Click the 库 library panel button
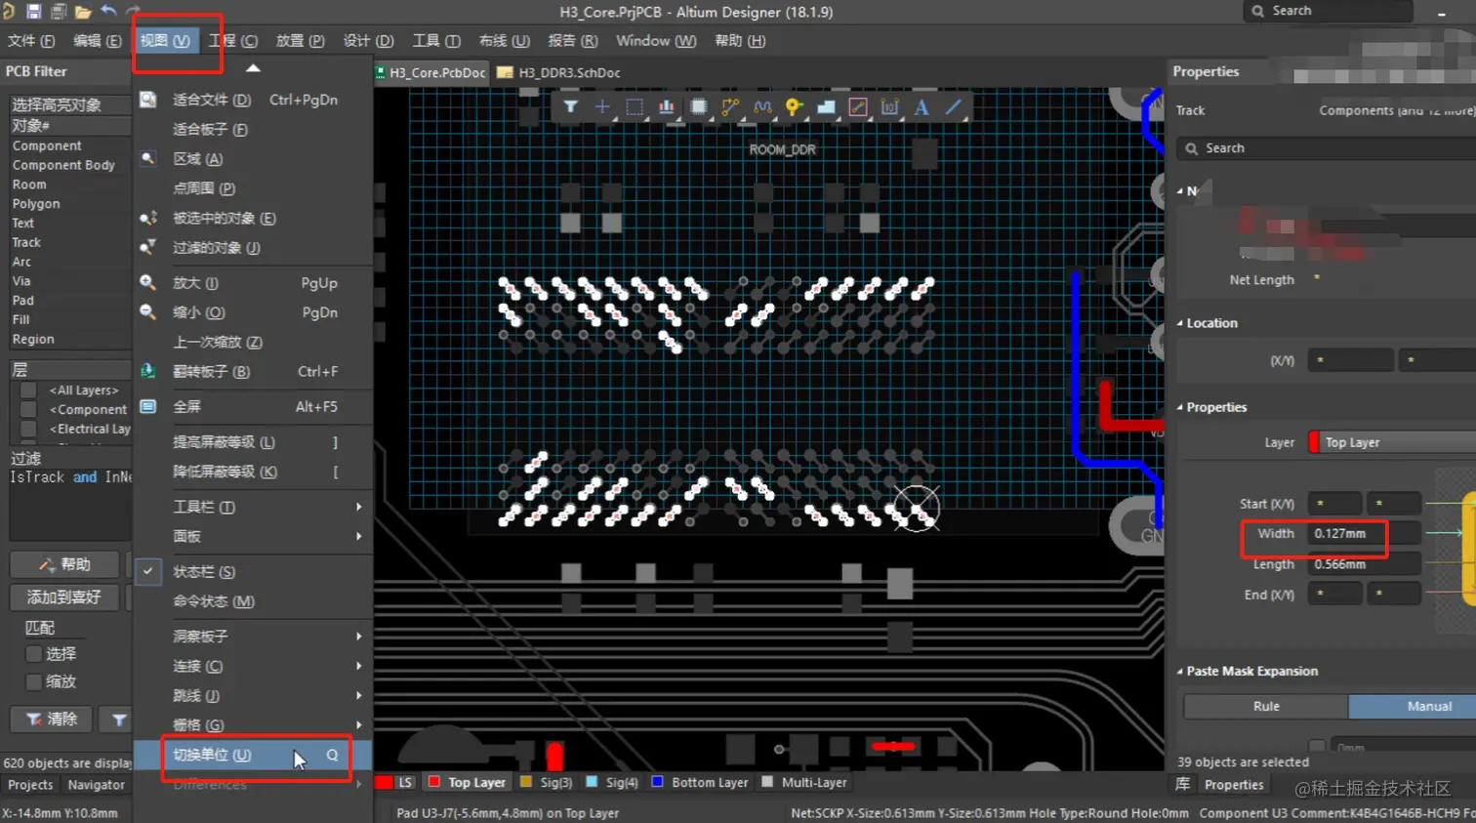Image resolution: width=1476 pixels, height=823 pixels. coord(1183,784)
